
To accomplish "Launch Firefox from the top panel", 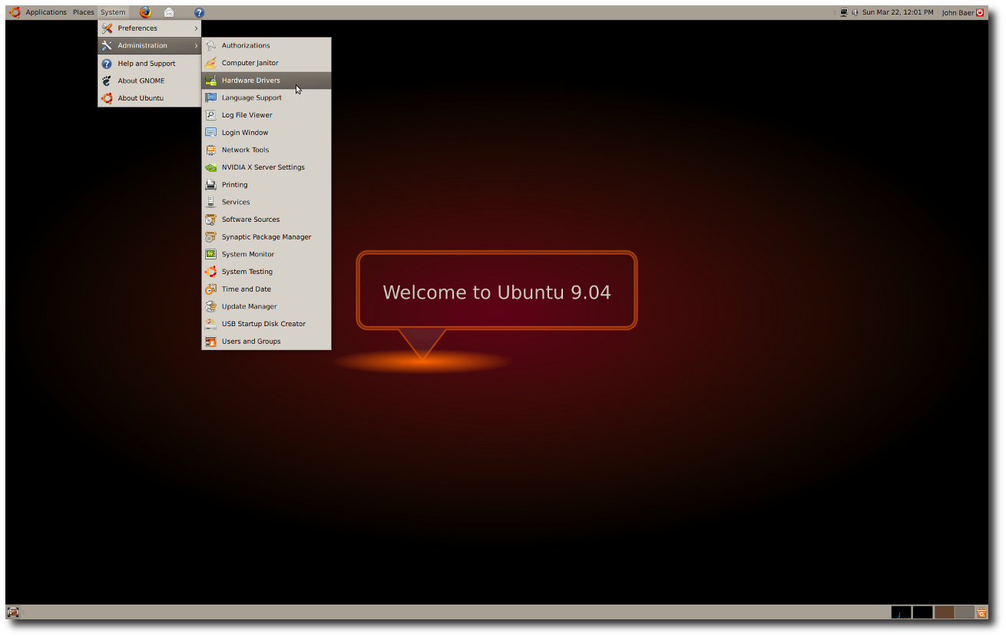I will (145, 12).
